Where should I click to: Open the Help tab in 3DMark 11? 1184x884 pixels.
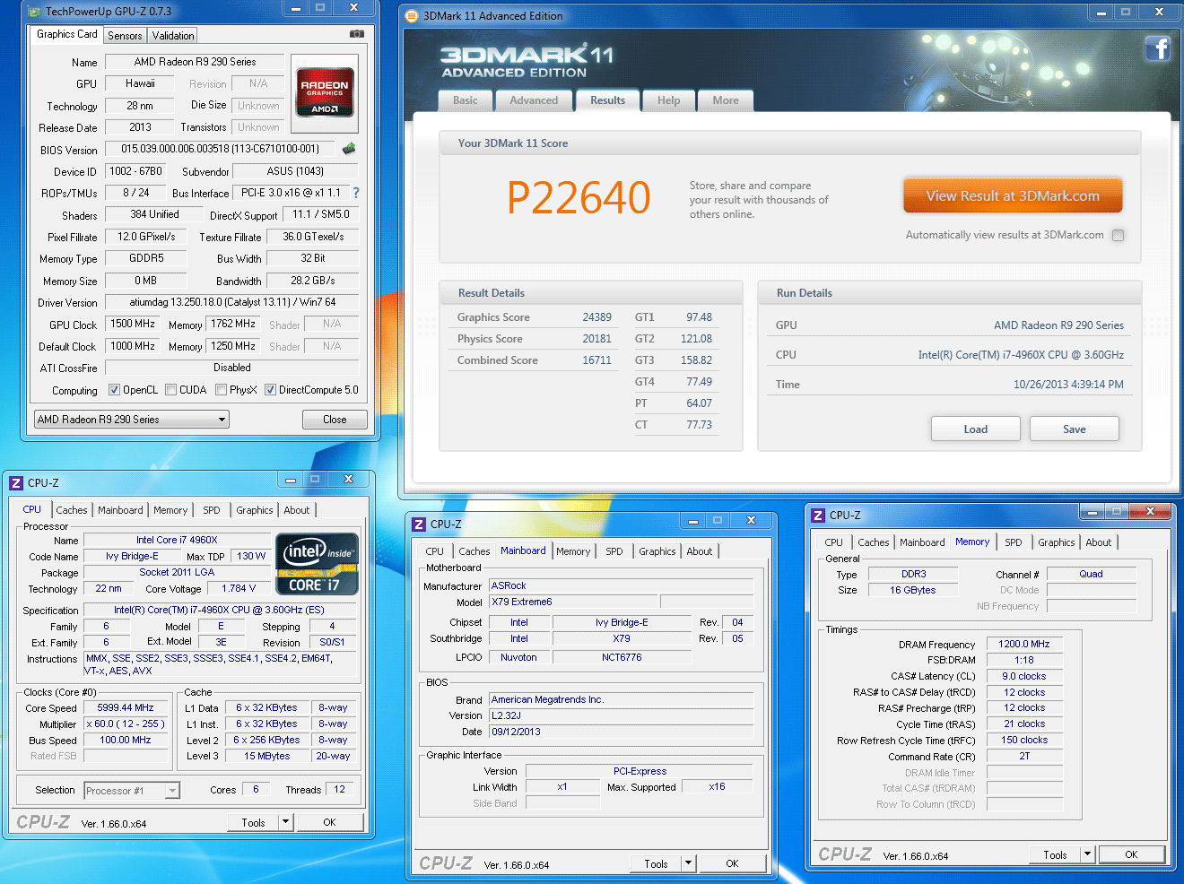pos(668,100)
